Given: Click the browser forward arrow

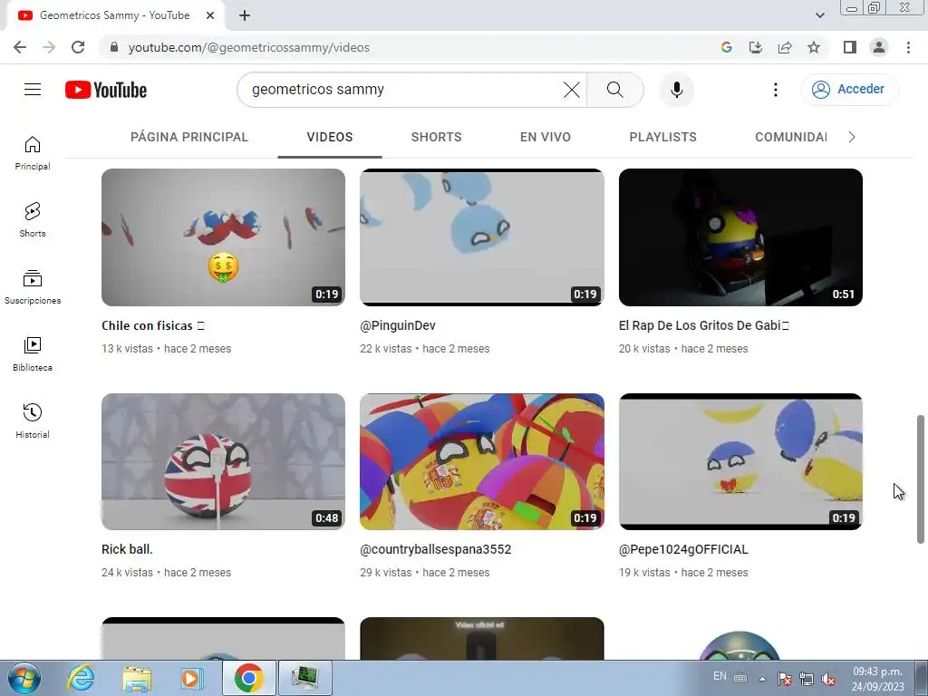Looking at the screenshot, I should point(49,47).
